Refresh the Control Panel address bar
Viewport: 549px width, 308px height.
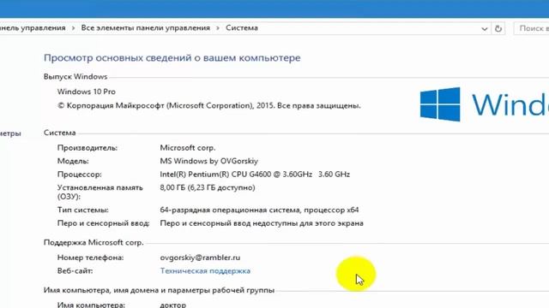(498, 28)
